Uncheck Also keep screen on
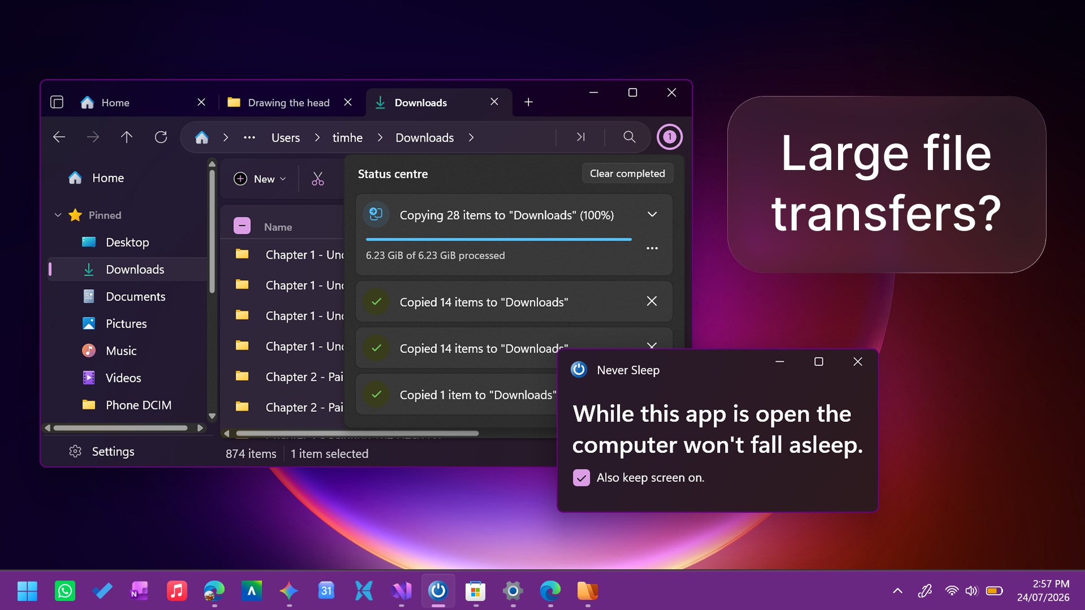This screenshot has height=610, width=1085. (x=581, y=478)
